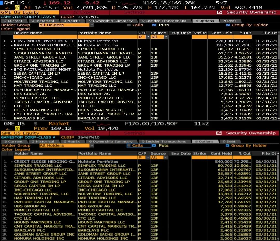Open the Debt tab in top panel
280x241 pixels.
coord(230,21)
